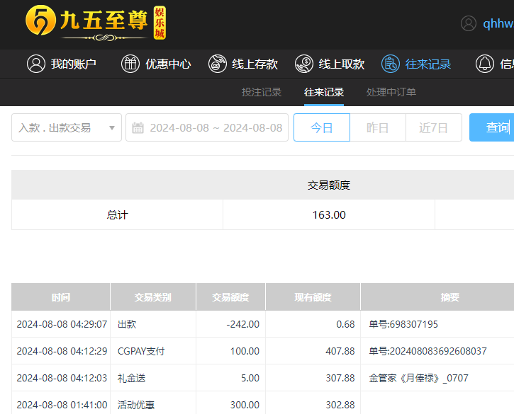Click the 优惠中心 gift icon

130,64
